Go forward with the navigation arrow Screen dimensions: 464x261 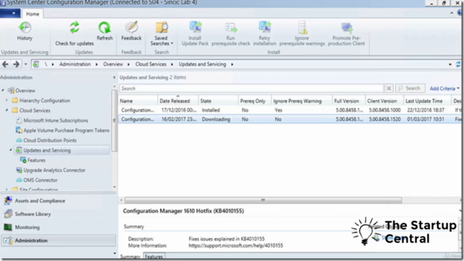click(x=16, y=65)
